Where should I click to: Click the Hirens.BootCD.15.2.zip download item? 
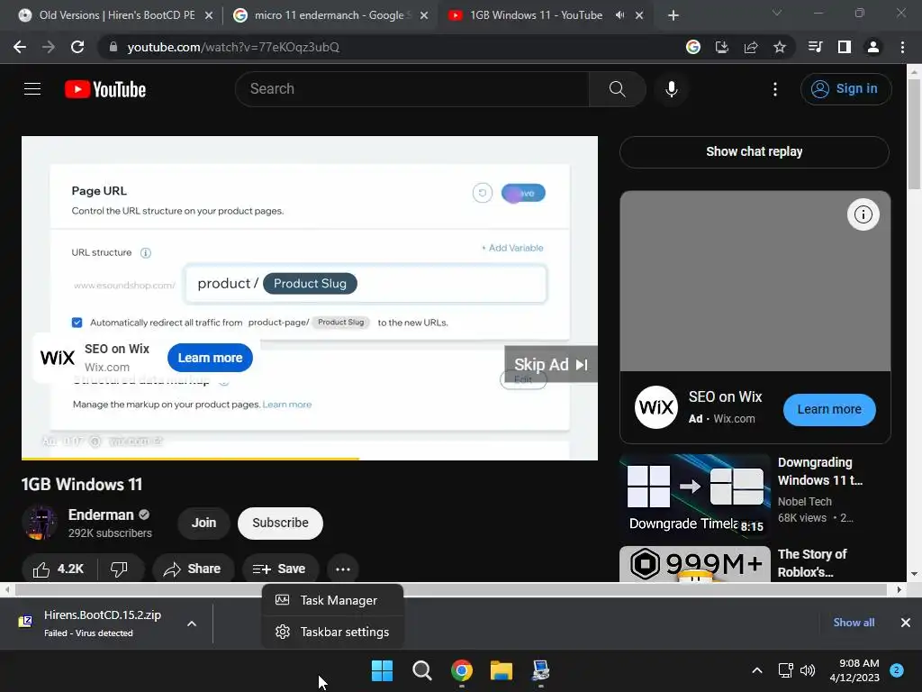point(100,624)
